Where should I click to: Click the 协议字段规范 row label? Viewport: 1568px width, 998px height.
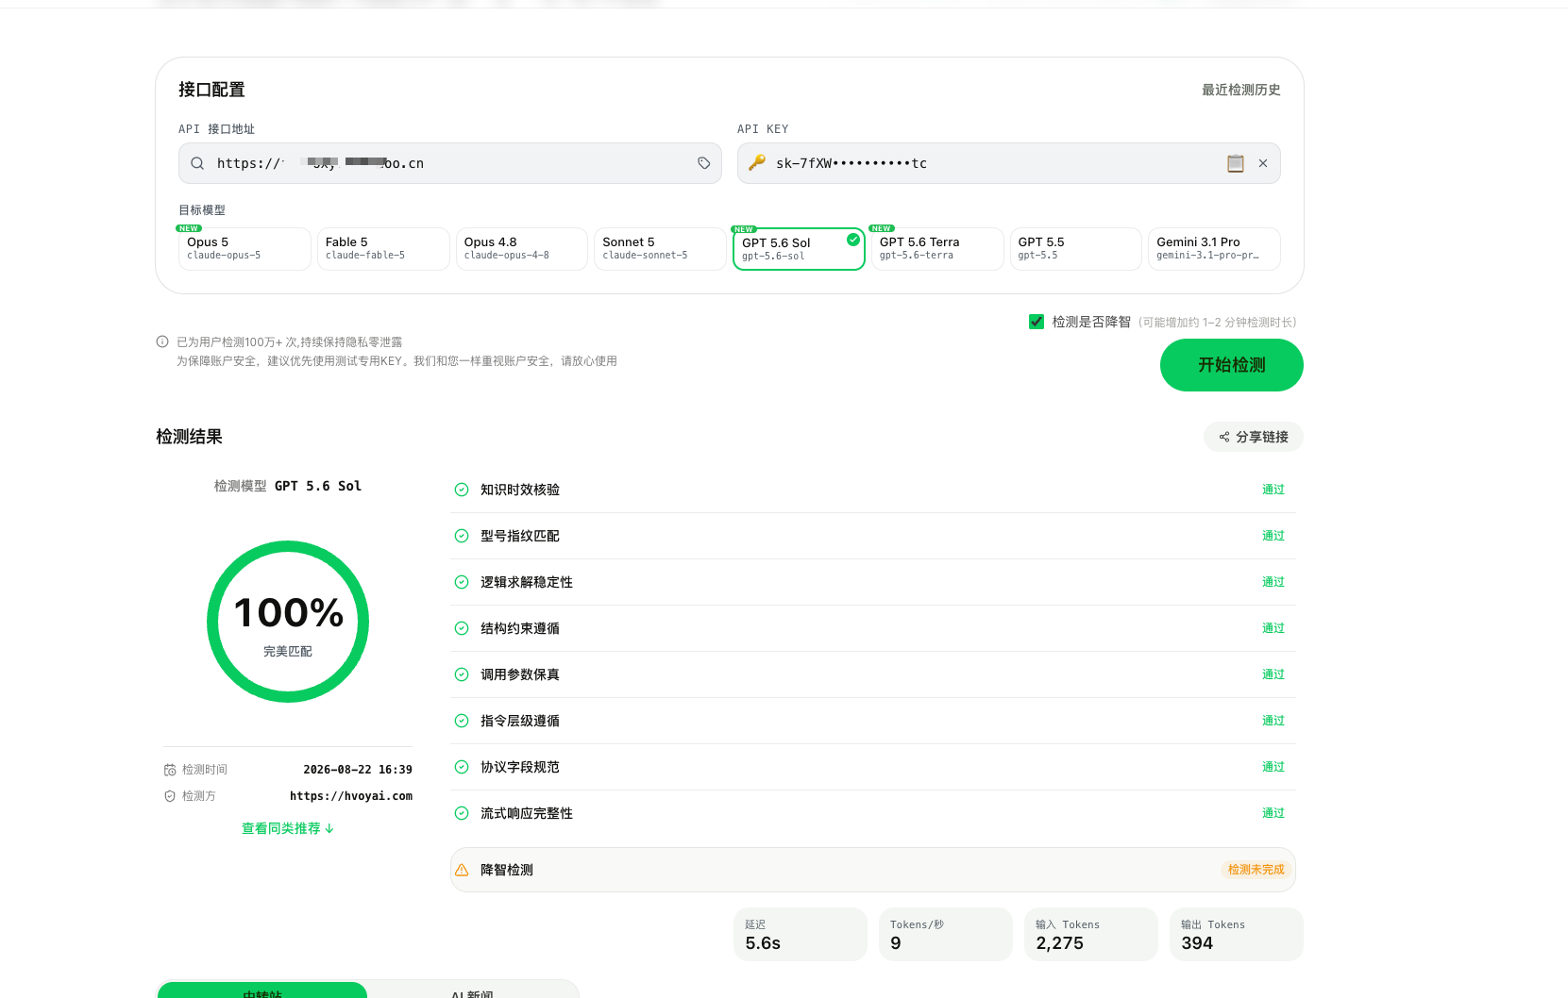[520, 767]
